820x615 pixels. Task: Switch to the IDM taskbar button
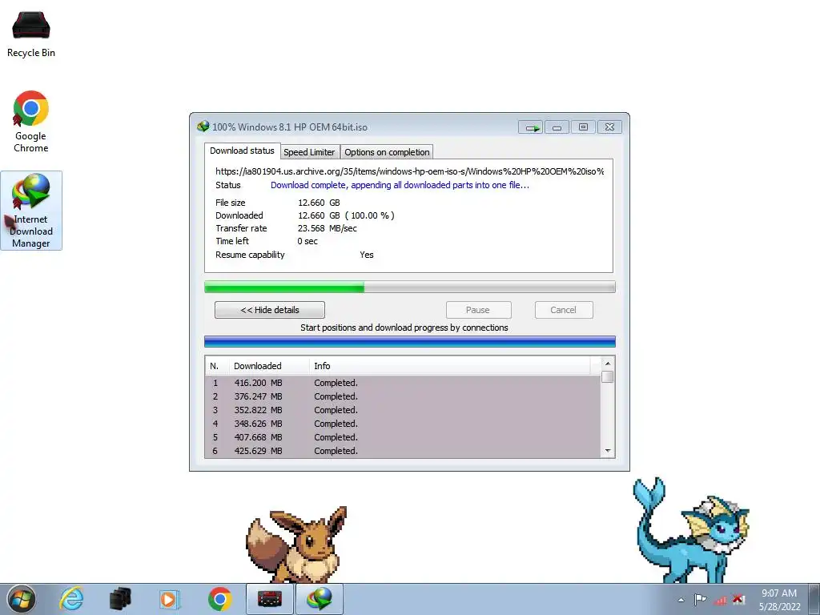(x=320, y=599)
